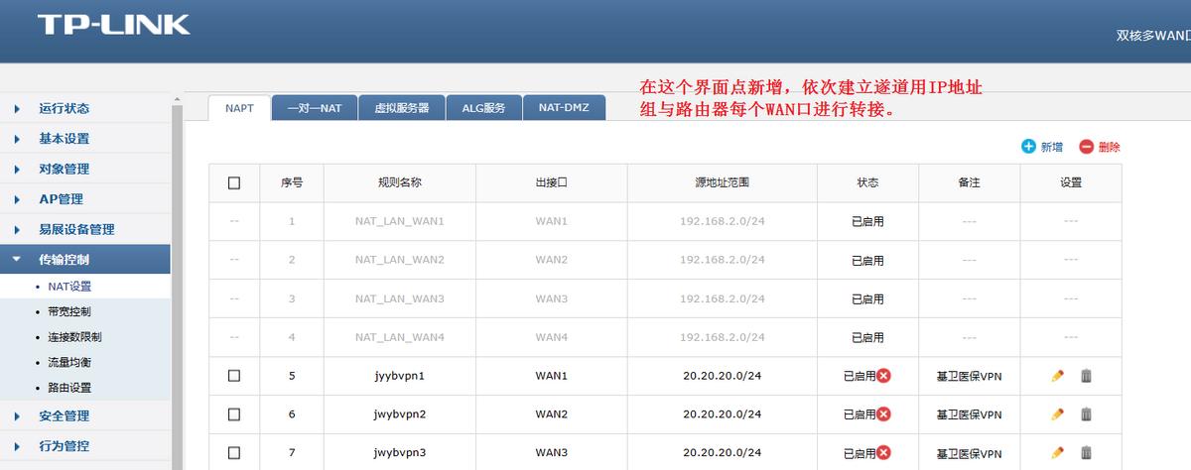Open the 基本设置 menu label

(64, 139)
